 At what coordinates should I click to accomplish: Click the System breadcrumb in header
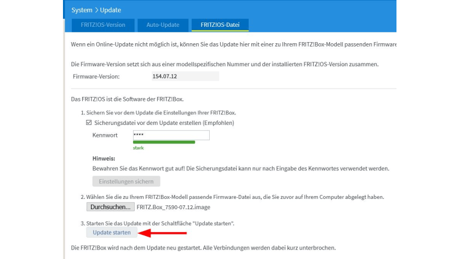tap(82, 10)
